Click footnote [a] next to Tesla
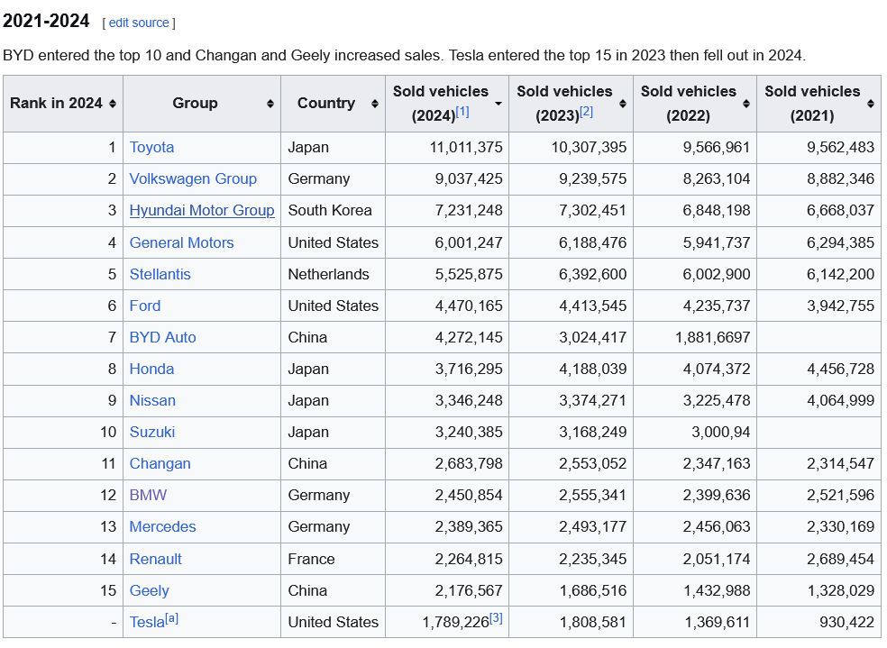 point(172,618)
